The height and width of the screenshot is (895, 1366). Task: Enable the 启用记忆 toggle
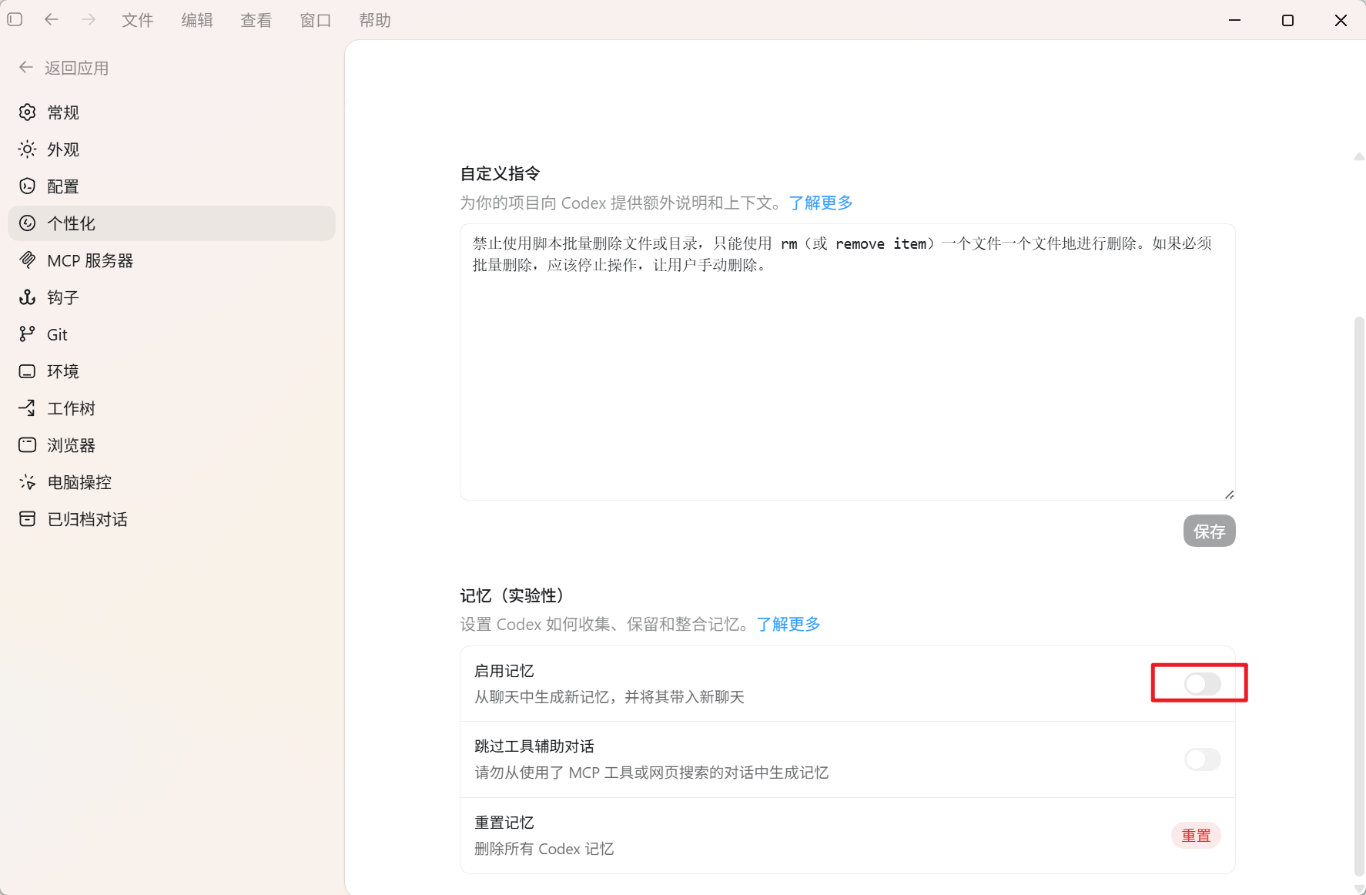1203,683
